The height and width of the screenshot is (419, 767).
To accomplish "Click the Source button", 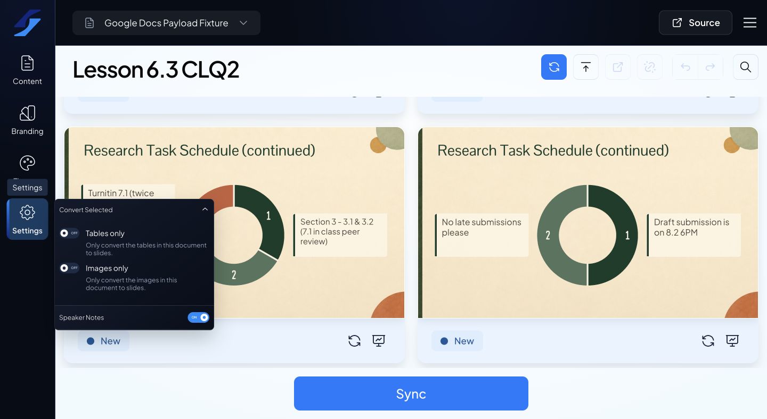I will (696, 23).
